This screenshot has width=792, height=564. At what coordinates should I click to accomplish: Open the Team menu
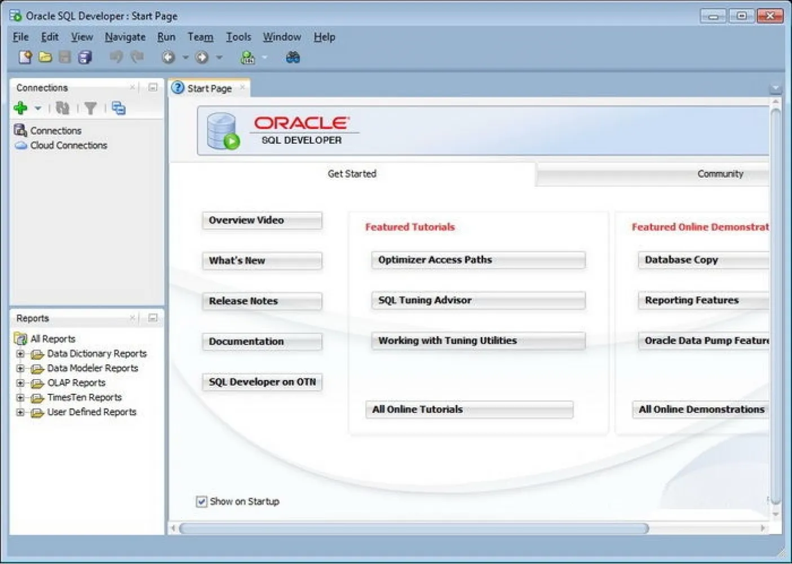(x=200, y=37)
